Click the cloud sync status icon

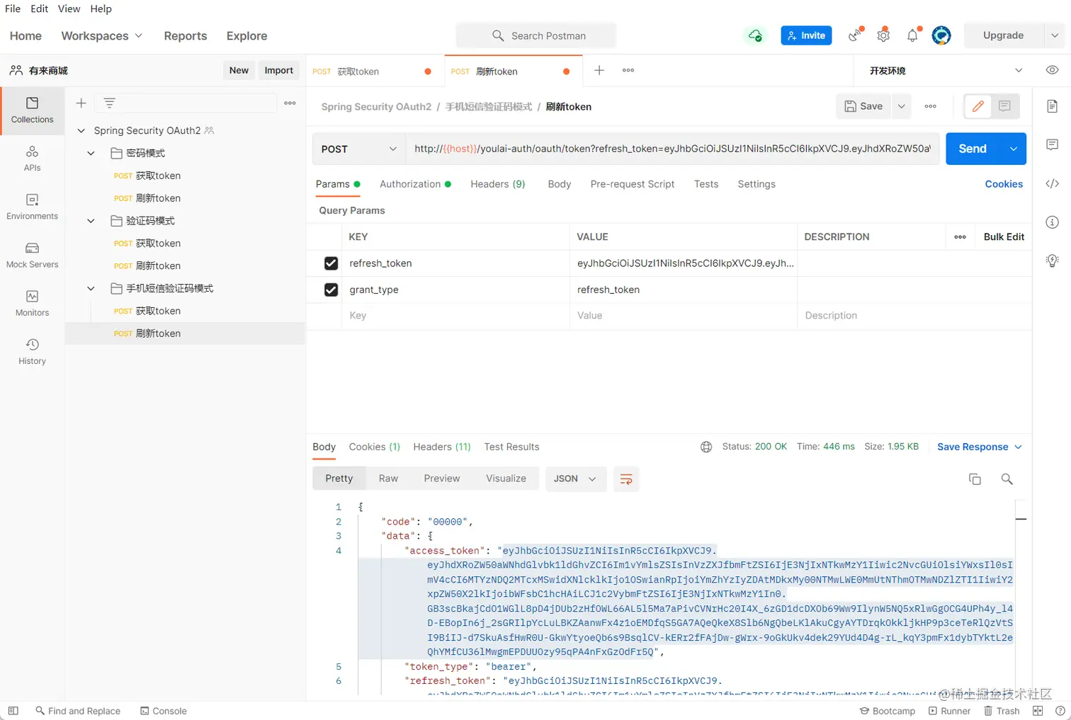click(755, 35)
